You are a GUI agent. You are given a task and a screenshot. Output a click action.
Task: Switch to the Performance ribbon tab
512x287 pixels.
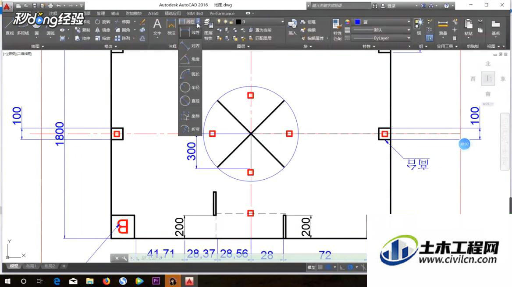tap(222, 14)
